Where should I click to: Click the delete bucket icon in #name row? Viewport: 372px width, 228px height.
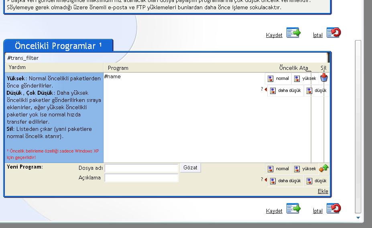tap(324, 78)
